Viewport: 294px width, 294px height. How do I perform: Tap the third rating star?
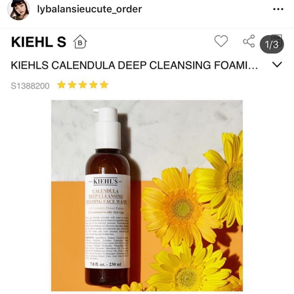pyautogui.click(x=83, y=85)
